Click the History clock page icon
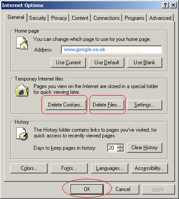This screenshot has height=199, width=179. (22, 133)
